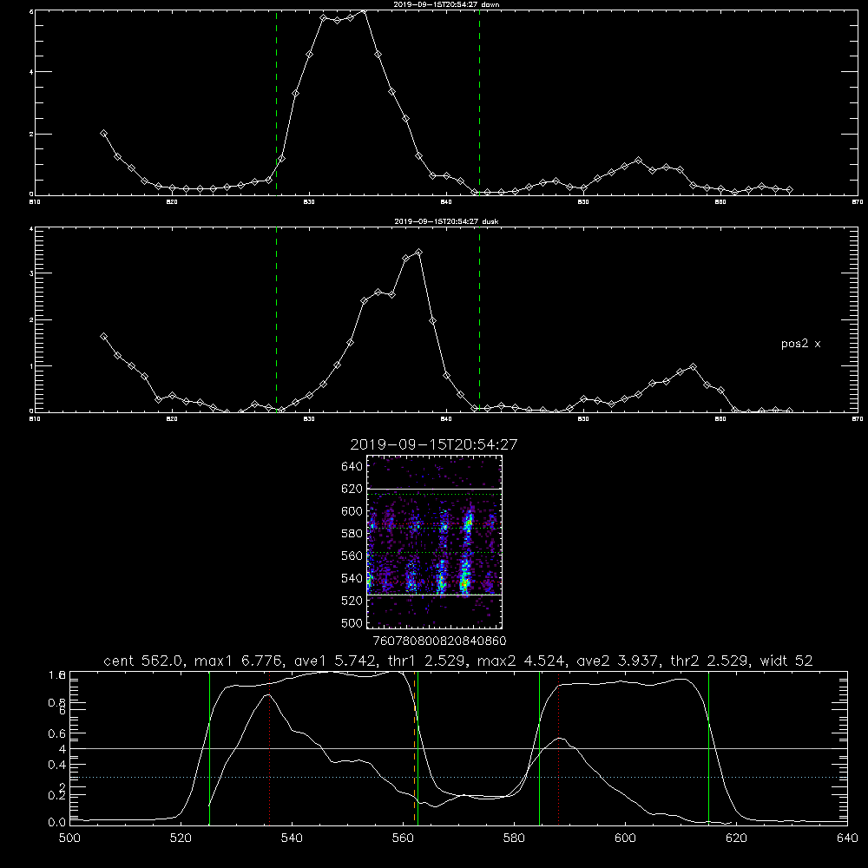Click the dawn plot x-axis label 840
Viewport: 868px width, 868px height.
[446, 202]
